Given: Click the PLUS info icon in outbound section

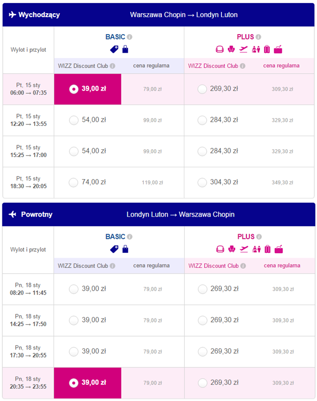Looking at the screenshot, I should click(258, 37).
